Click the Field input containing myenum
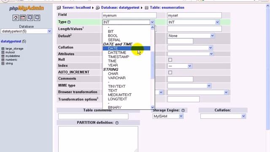This screenshot has height=152, width=270. (x=130, y=15)
